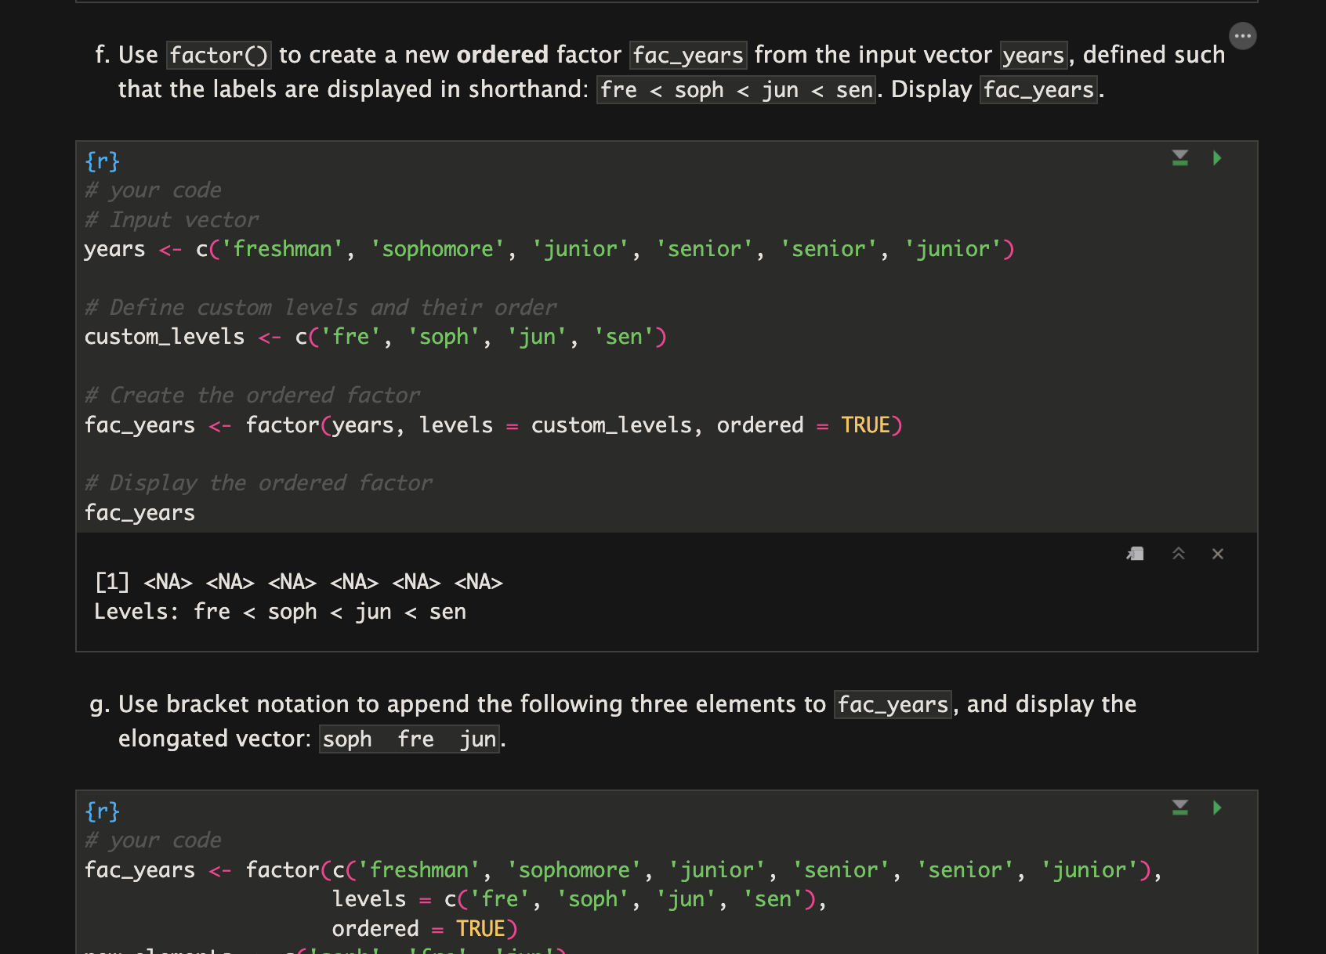Click the output line showing NA values
Image resolution: width=1326 pixels, height=954 pixels.
click(298, 582)
